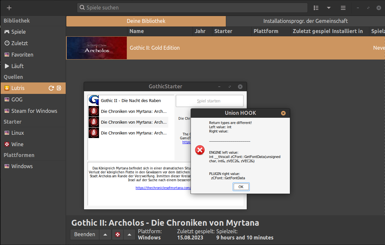Screen dimensions: 385x245
Task: Show running games via Läuft
Action: click(x=33, y=66)
